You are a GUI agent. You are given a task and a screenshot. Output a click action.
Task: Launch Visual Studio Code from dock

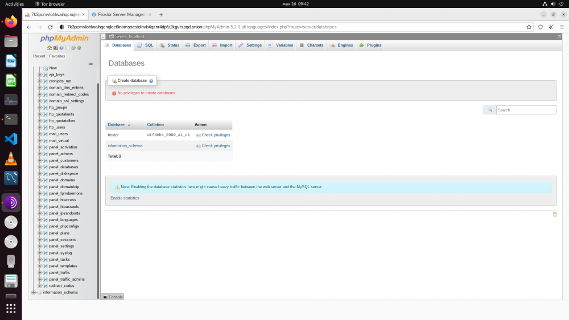pos(11,139)
